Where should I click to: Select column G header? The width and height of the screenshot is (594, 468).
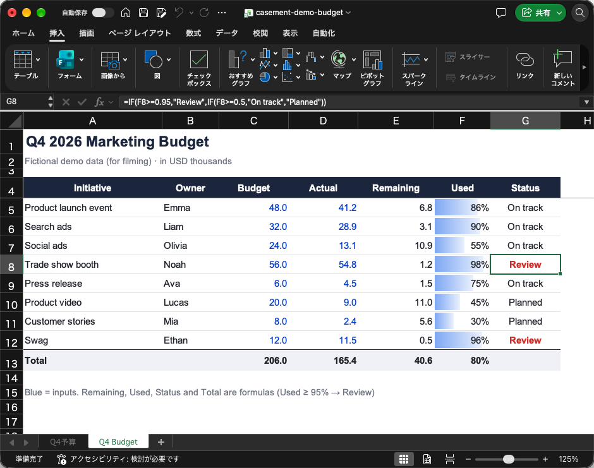point(525,121)
